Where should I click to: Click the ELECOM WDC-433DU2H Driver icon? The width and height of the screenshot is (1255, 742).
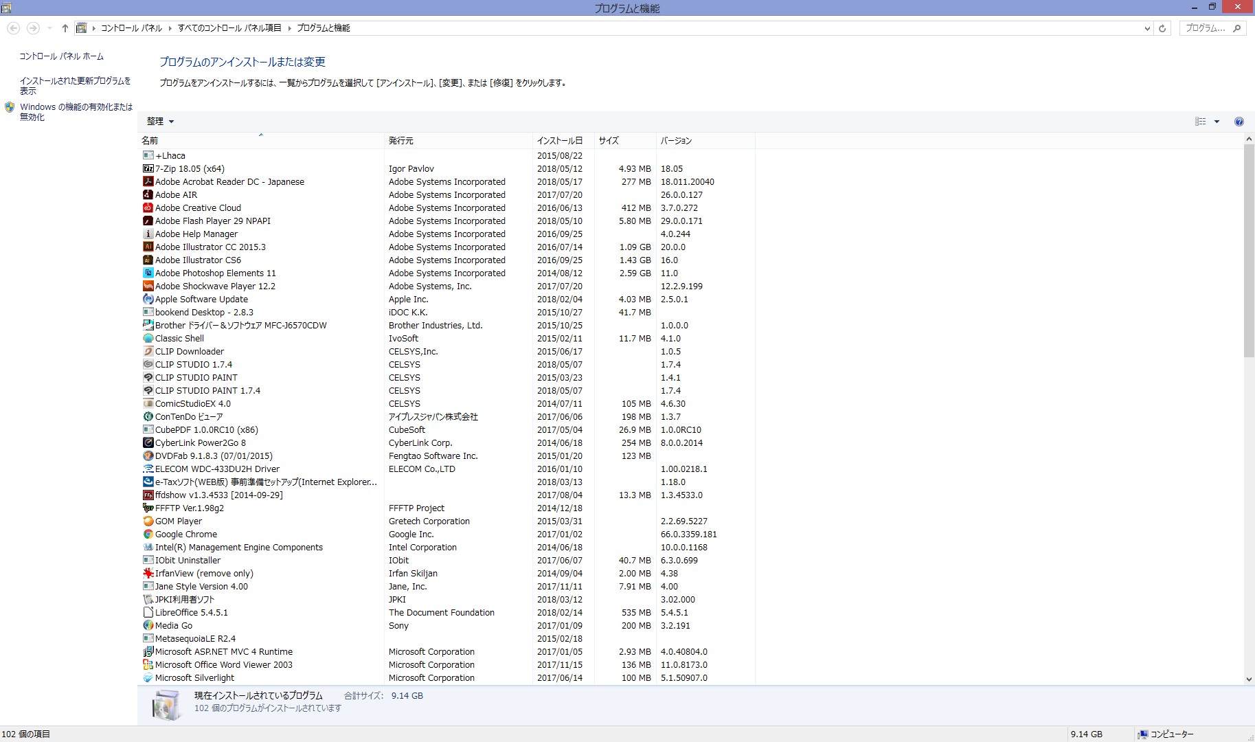(148, 469)
